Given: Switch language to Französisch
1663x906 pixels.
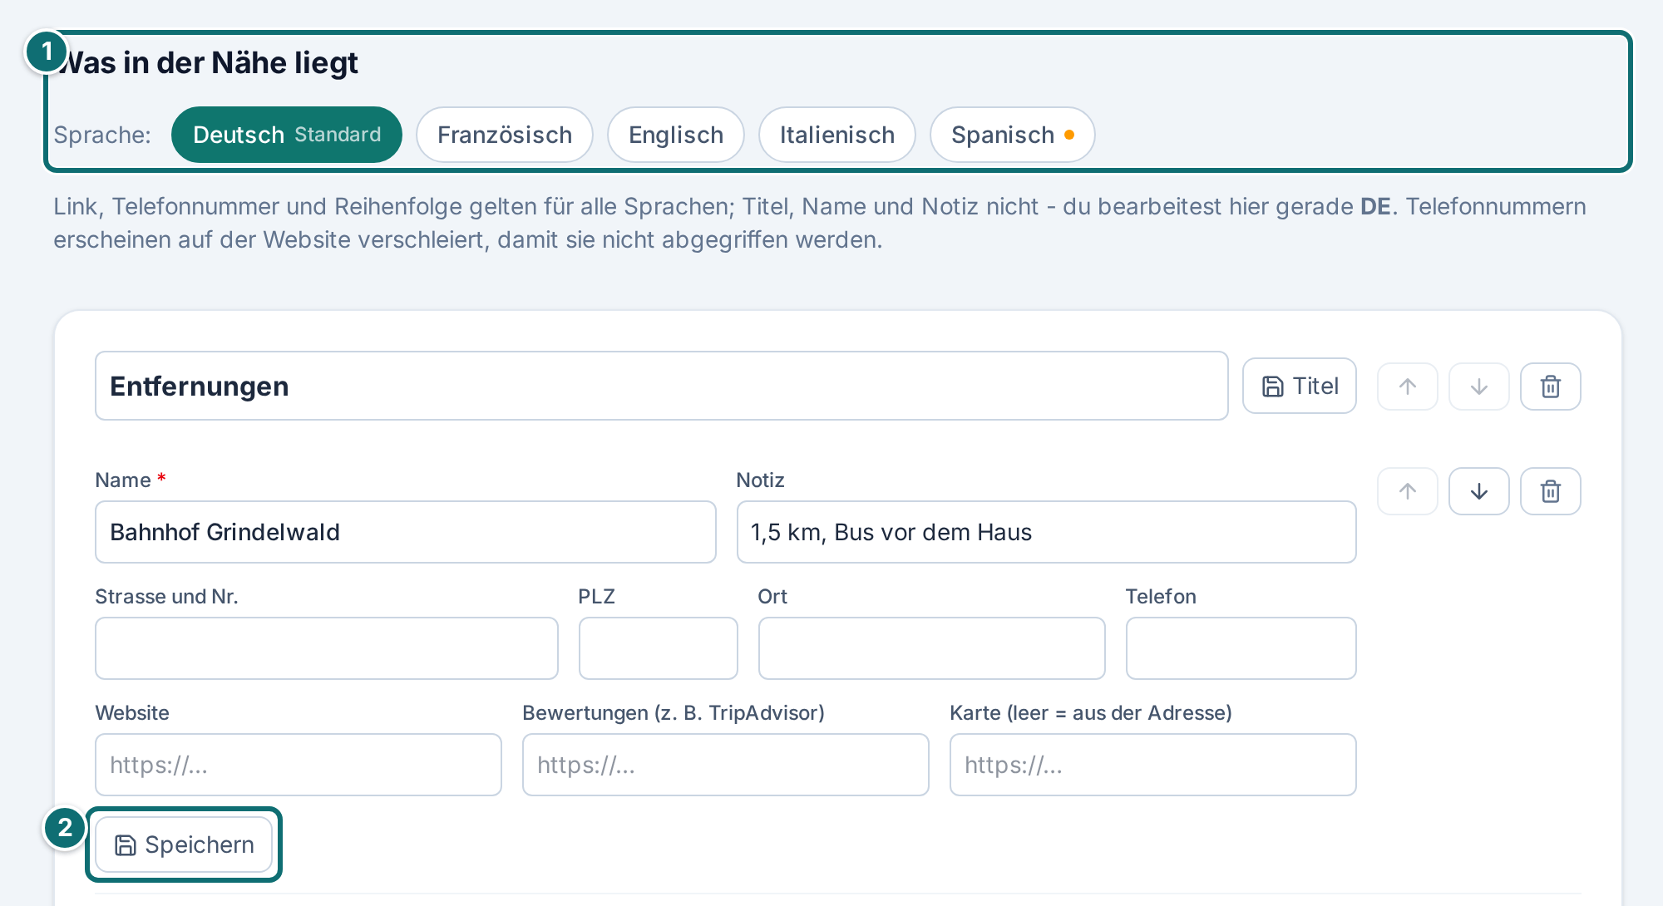Looking at the screenshot, I should pos(505,135).
